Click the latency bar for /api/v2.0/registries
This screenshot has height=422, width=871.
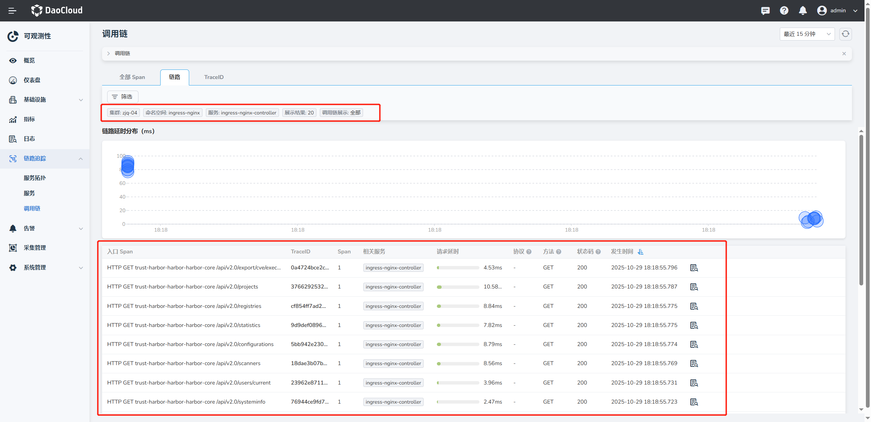pyautogui.click(x=458, y=306)
